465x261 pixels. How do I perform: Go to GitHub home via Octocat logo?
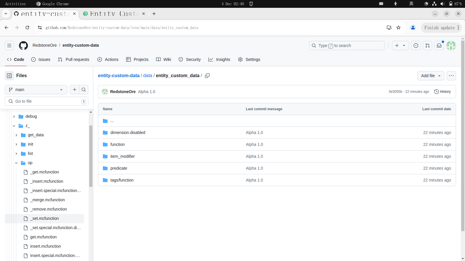coord(23,46)
